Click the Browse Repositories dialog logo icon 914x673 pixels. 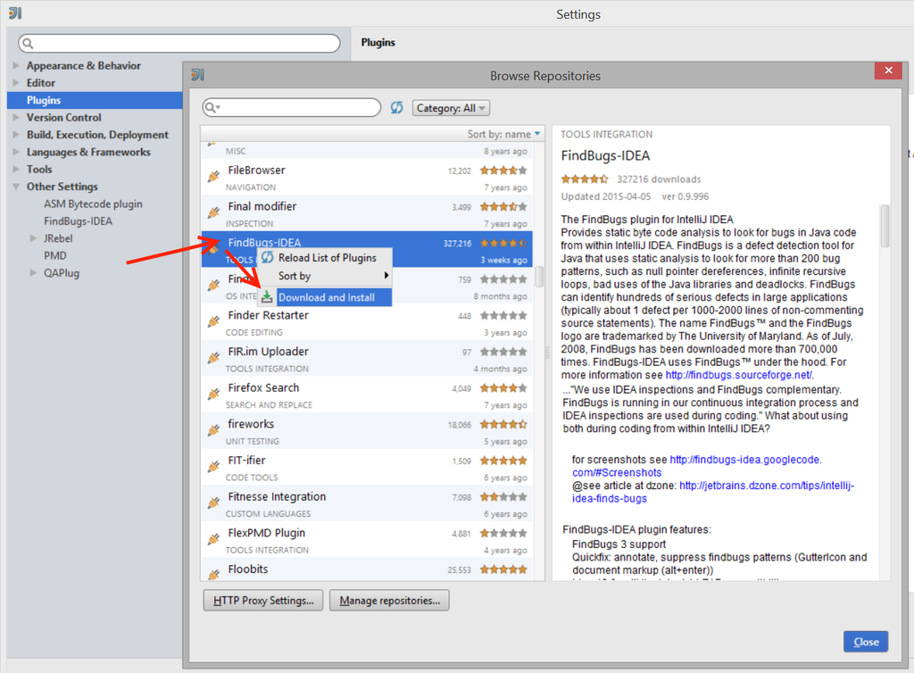197,75
